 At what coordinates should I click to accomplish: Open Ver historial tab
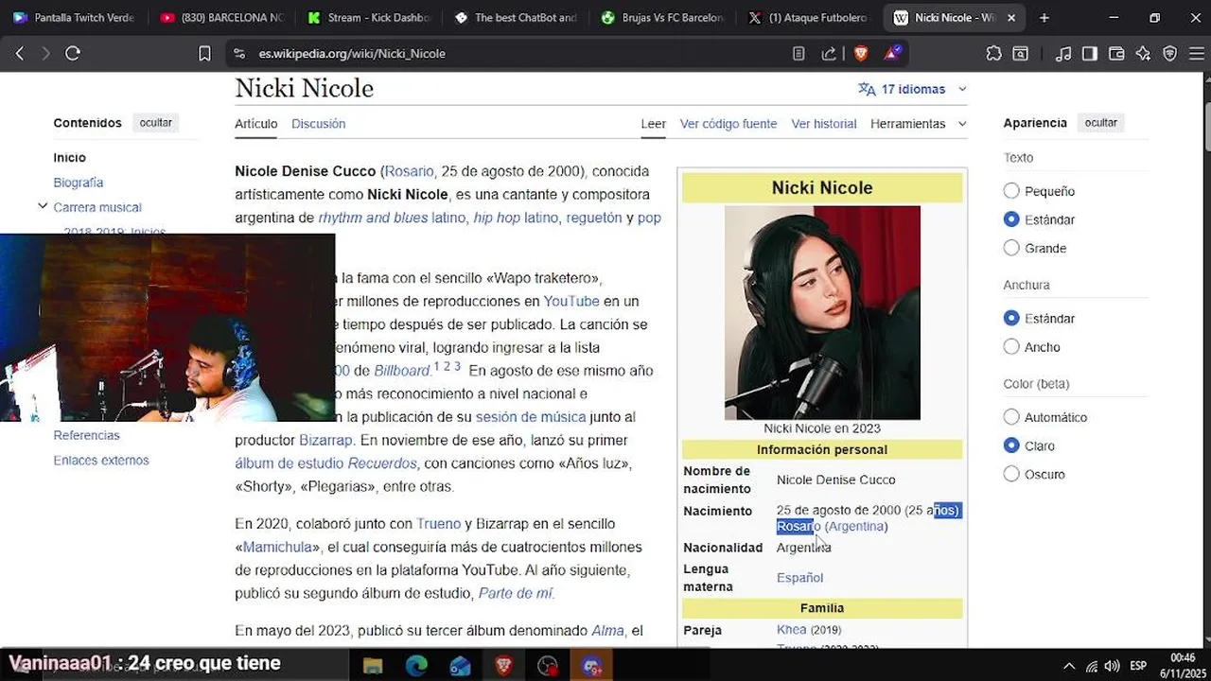pos(824,124)
